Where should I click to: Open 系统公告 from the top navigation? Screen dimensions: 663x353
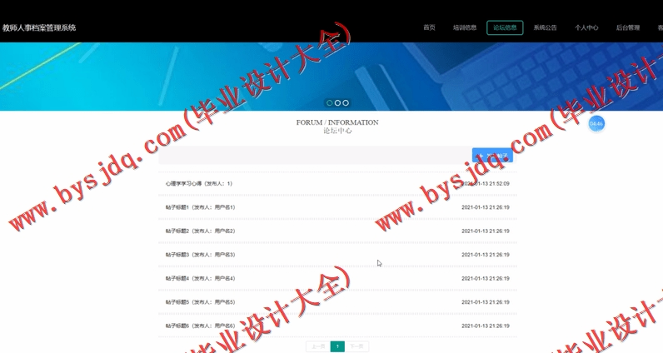pos(545,27)
